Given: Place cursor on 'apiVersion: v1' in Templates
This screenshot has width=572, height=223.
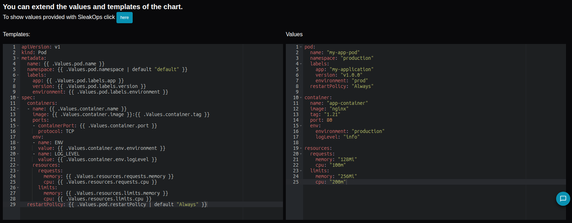Looking at the screenshot, I should [x=41, y=47].
